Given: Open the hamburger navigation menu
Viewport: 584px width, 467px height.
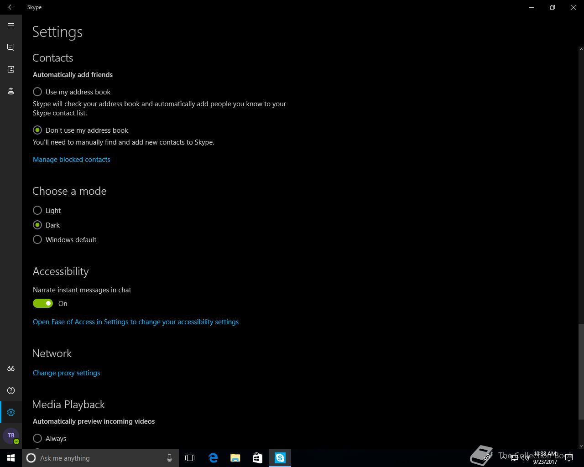Looking at the screenshot, I should point(11,26).
